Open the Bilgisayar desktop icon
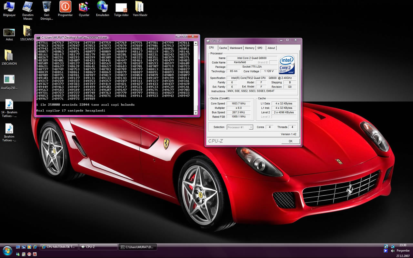This screenshot has width=413, height=258. 9,9
